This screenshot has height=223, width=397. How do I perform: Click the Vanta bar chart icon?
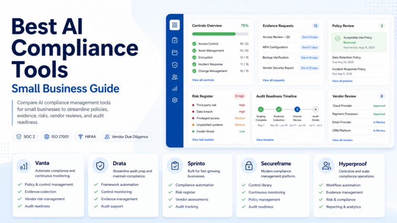pyautogui.click(x=24, y=166)
